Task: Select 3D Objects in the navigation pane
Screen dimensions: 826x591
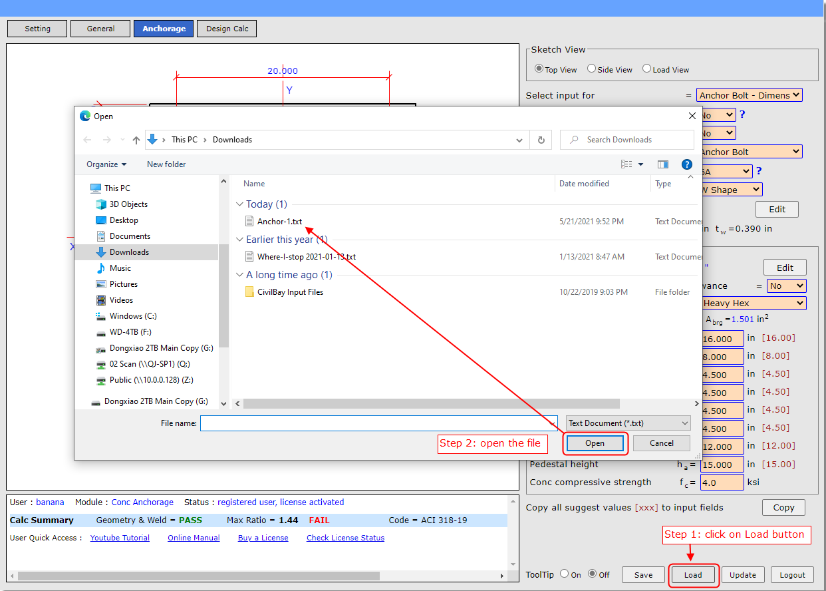Action: pos(128,204)
